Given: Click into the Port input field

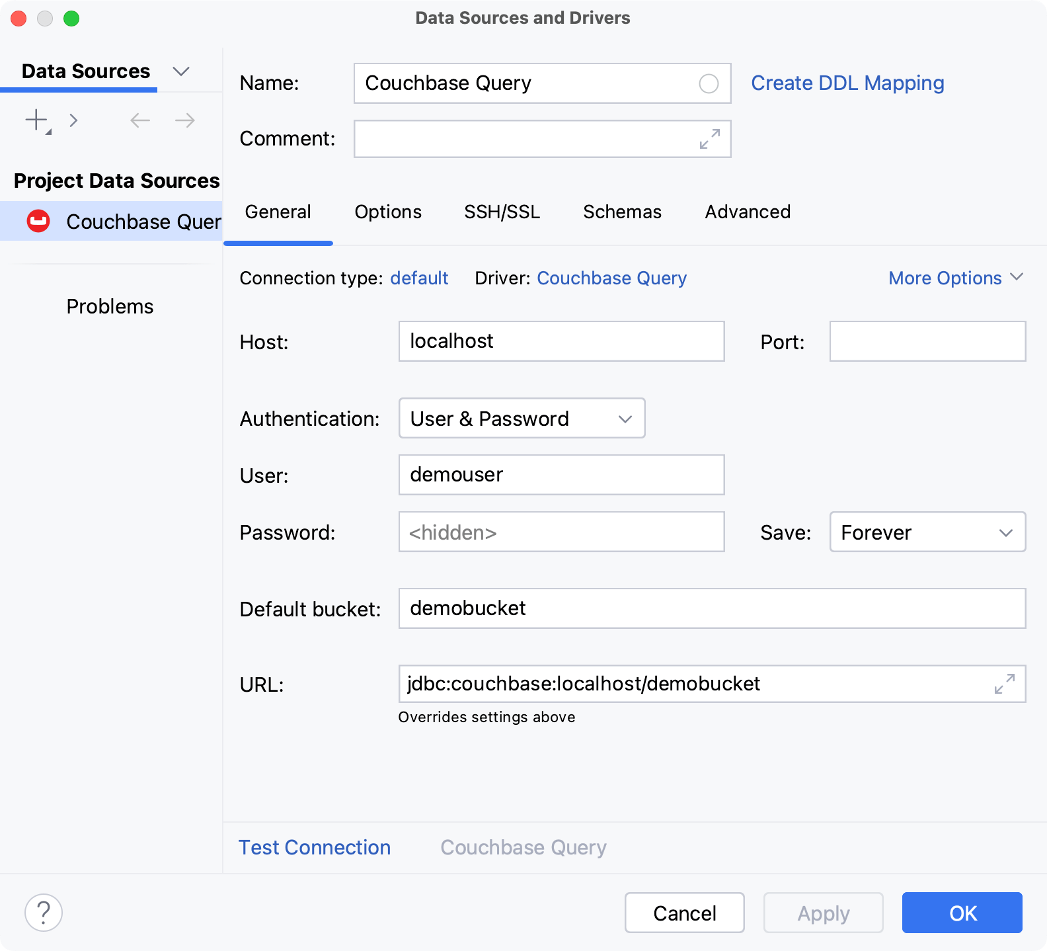Looking at the screenshot, I should tap(927, 342).
